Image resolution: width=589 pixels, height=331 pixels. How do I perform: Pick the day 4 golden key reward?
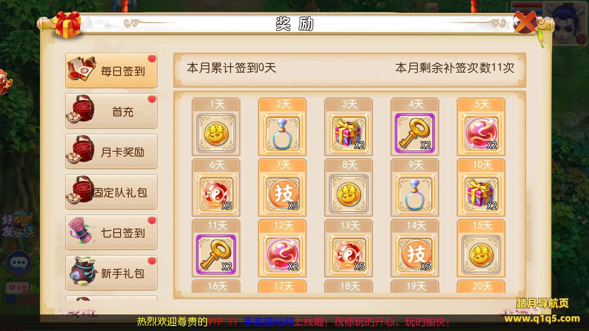pyautogui.click(x=415, y=133)
